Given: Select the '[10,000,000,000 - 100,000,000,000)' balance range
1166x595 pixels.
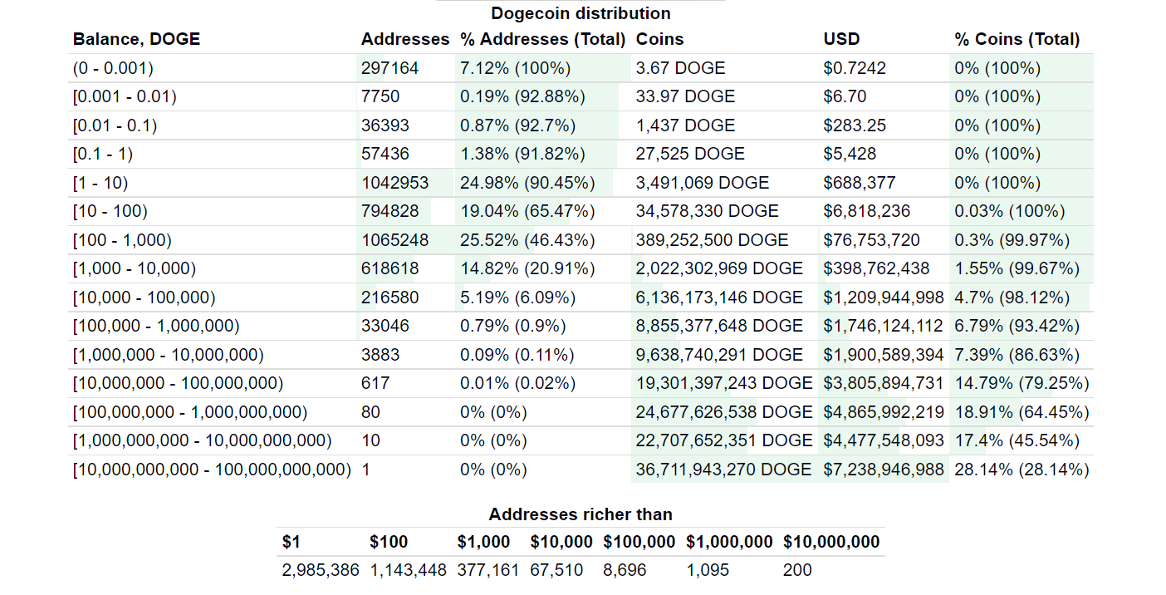Looking at the screenshot, I should pos(213,470).
